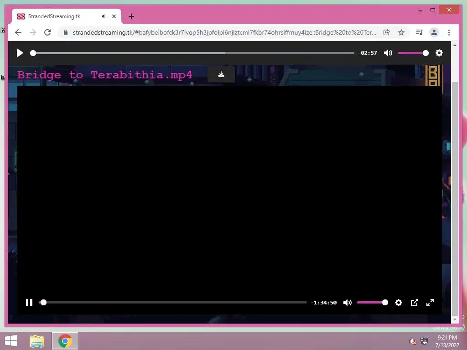Mute the top player speaker icon
Image resolution: width=467 pixels, height=350 pixels.
388,53
